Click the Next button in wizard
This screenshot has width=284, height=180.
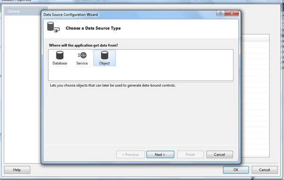160,155
